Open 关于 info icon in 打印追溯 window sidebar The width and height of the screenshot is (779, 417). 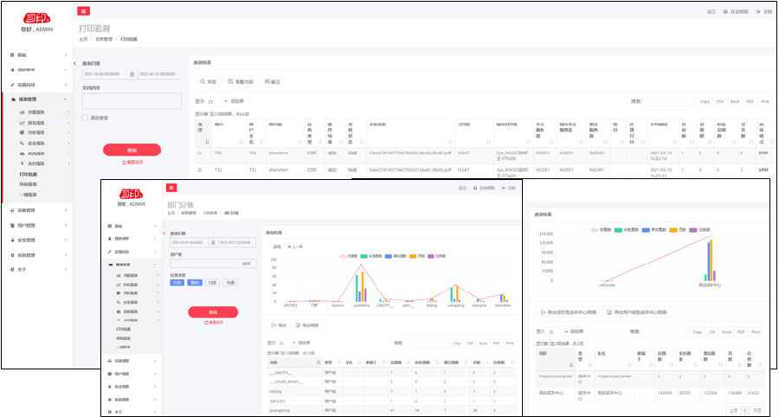[x=12, y=270]
